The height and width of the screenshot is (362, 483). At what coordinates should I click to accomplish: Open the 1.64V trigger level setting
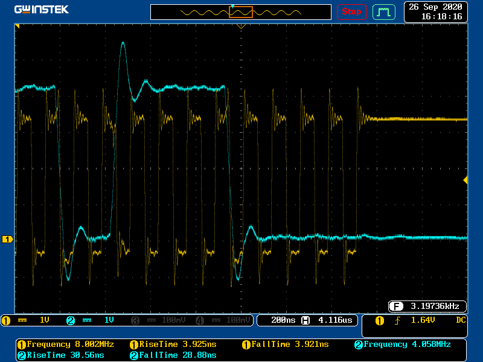[423, 320]
